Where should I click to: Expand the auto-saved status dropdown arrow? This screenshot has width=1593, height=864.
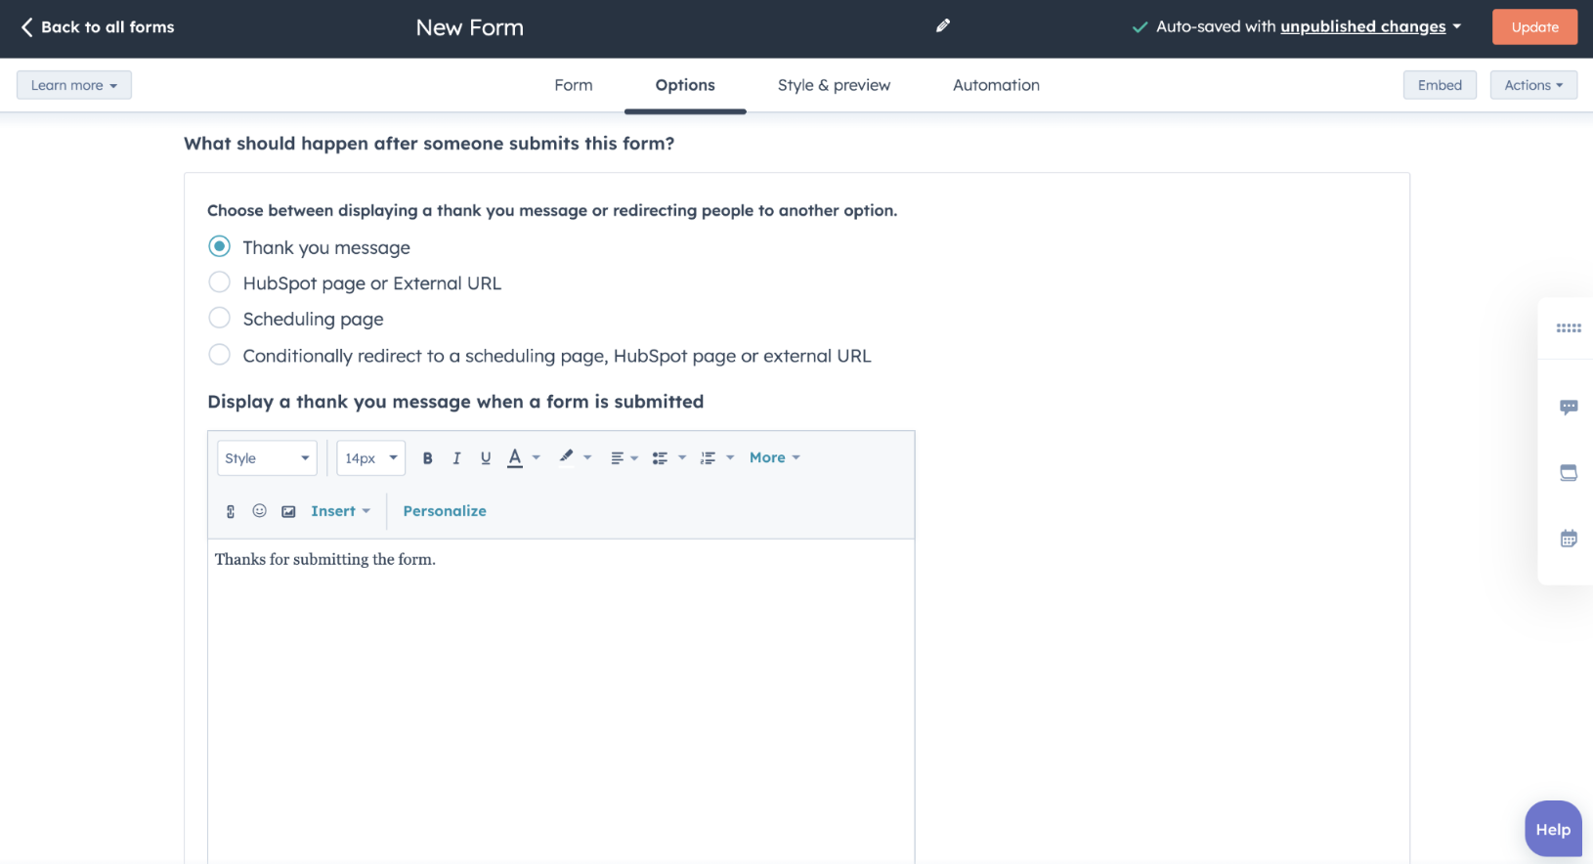coord(1457,26)
